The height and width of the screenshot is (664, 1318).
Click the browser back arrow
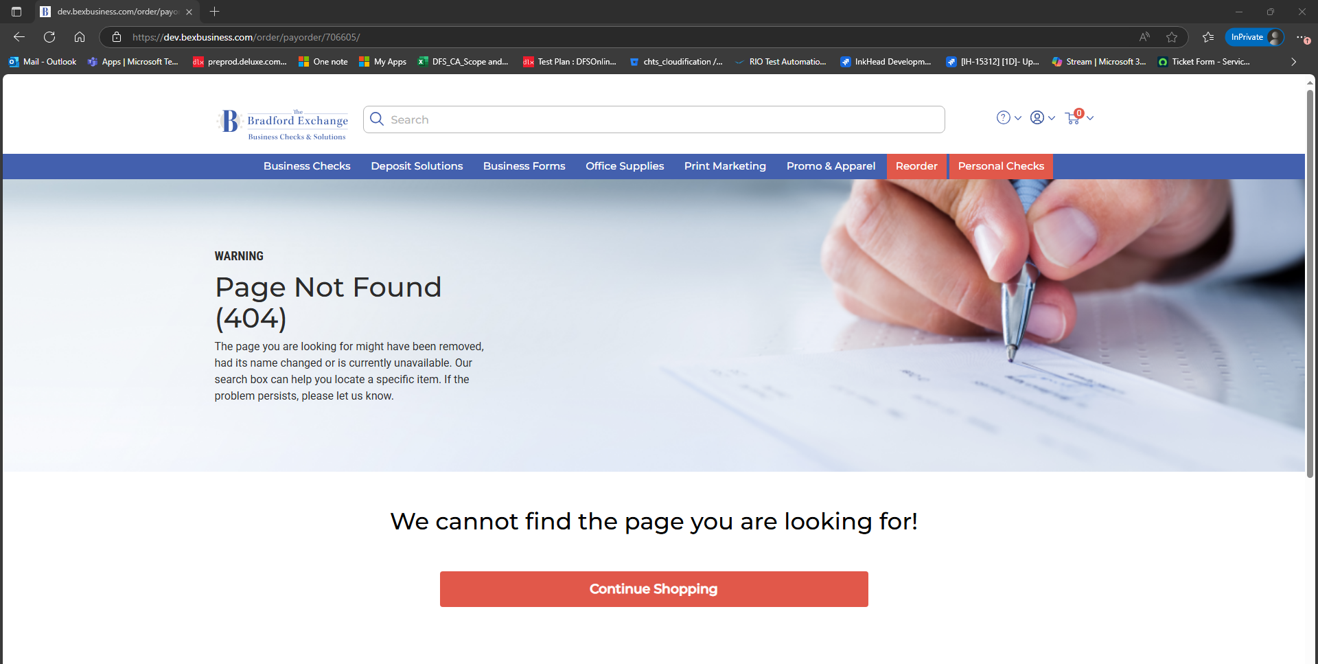click(x=19, y=37)
